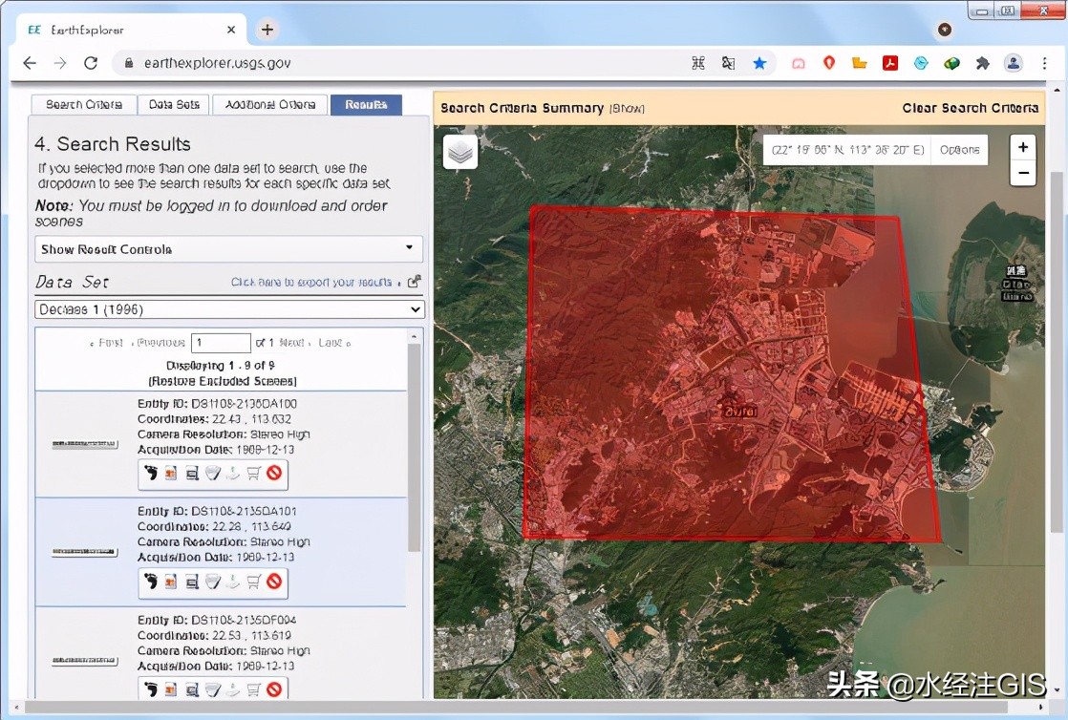This screenshot has width=1068, height=720.
Task: Show footprint for scene DS1108-2135DA101
Action: point(151,581)
